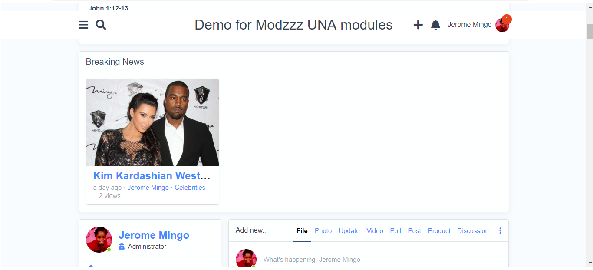Open the Discussion tab

pos(473,231)
